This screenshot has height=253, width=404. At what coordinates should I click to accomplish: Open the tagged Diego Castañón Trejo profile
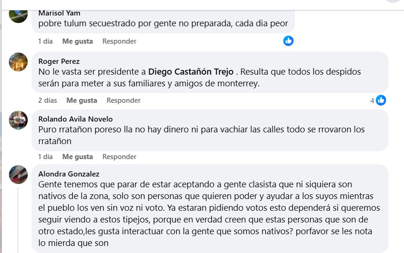pos(191,72)
